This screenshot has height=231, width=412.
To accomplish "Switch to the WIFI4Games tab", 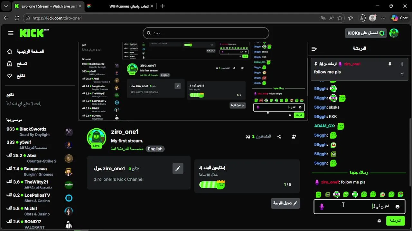I will click(120, 6).
